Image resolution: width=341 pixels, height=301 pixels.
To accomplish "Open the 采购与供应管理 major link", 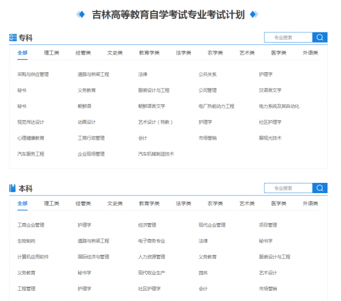I will click(x=33, y=74).
